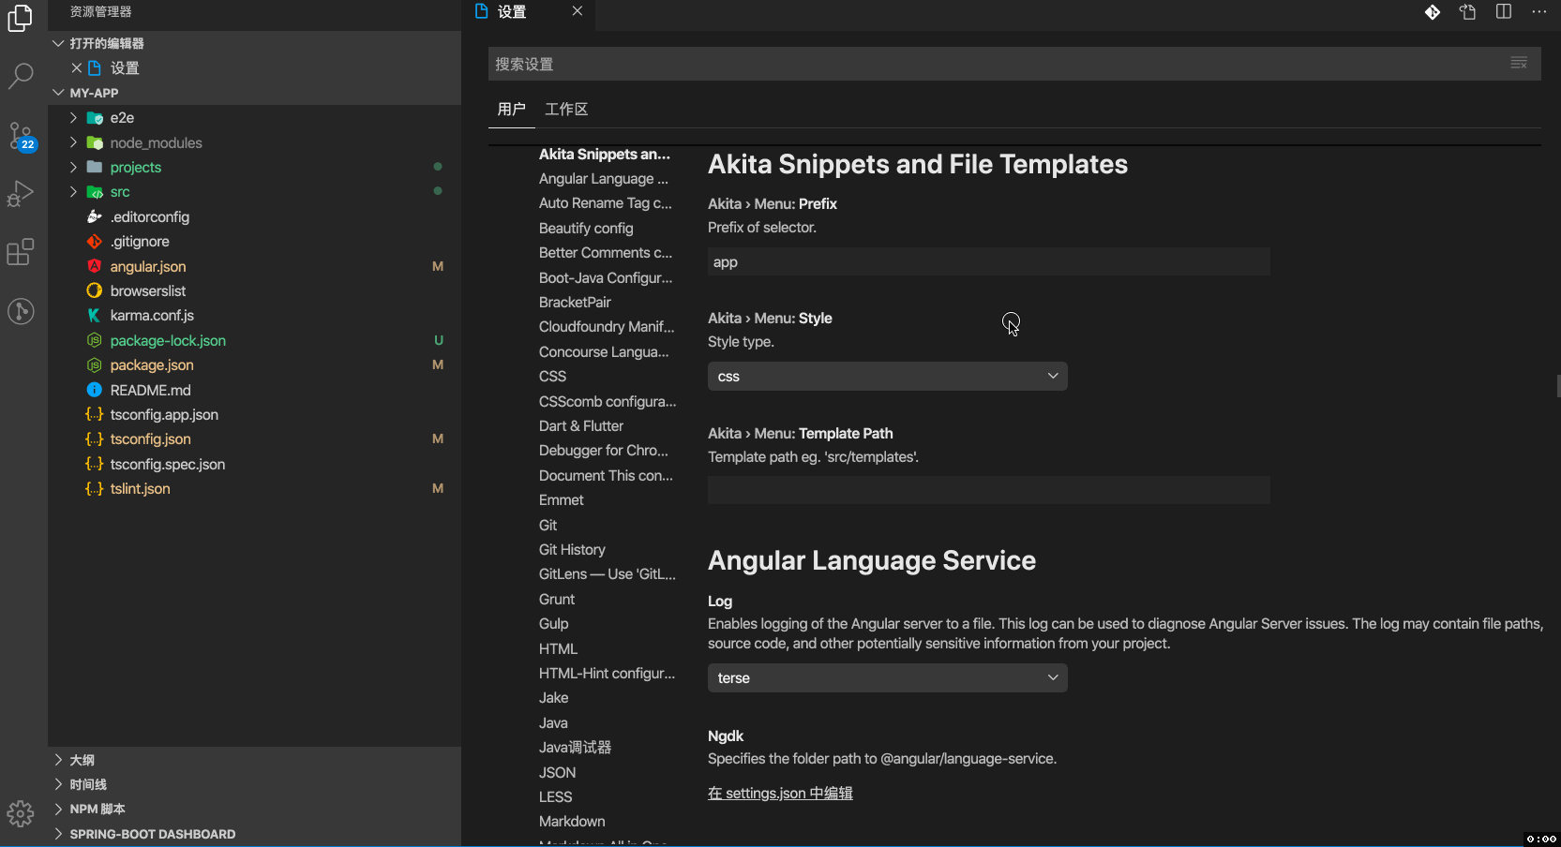
Task: Select Better Comments in settings list
Action: pyautogui.click(x=606, y=253)
